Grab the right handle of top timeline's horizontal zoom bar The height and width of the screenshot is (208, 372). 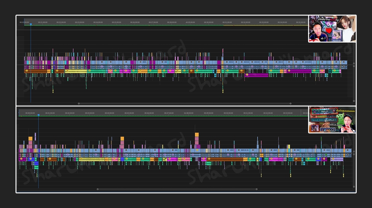pos(291,103)
